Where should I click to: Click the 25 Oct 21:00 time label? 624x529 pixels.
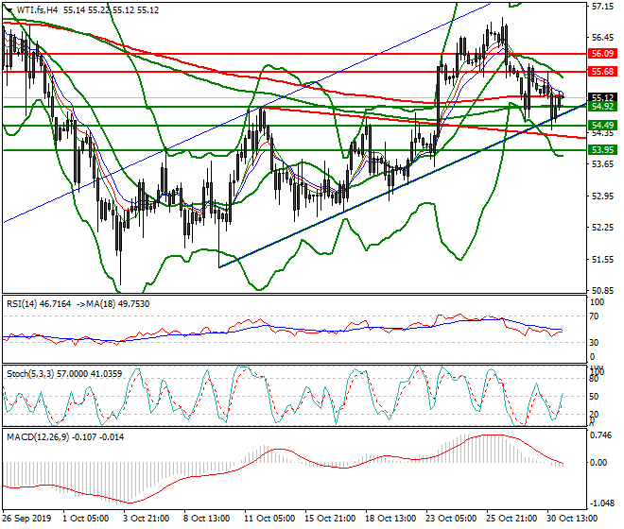511,519
